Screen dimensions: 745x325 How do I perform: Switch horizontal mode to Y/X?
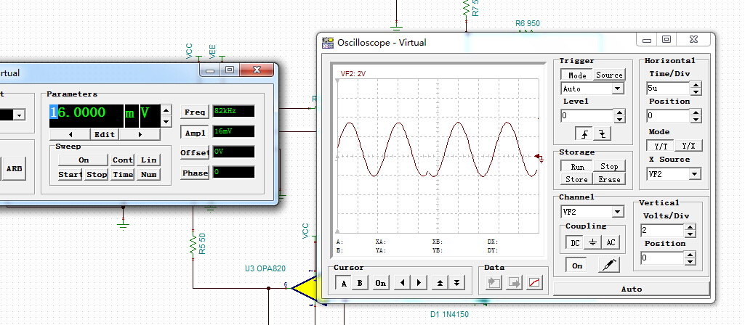point(688,146)
